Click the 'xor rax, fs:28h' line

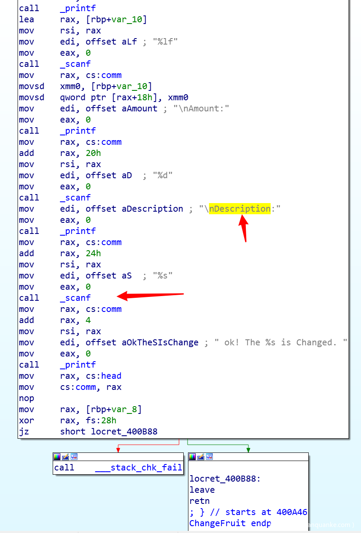[68, 420]
